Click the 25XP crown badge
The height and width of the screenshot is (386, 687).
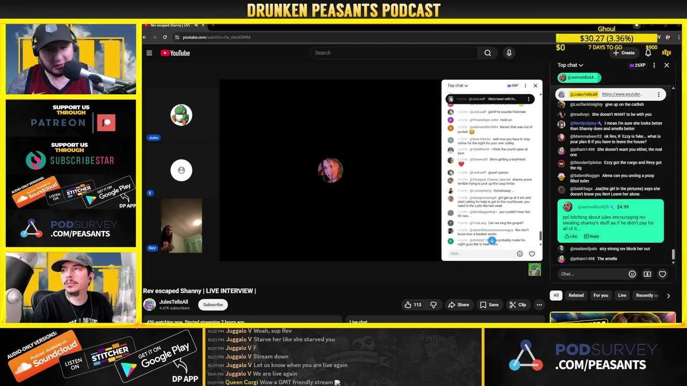pyautogui.click(x=637, y=65)
